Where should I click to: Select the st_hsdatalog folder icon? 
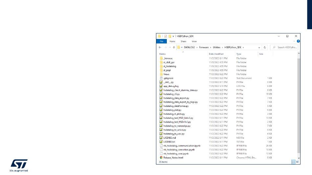(161, 66)
